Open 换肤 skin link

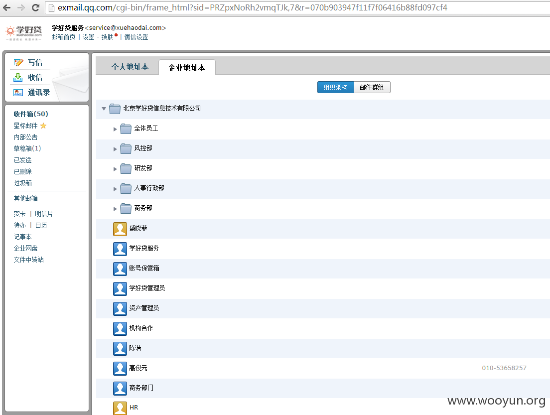[107, 37]
